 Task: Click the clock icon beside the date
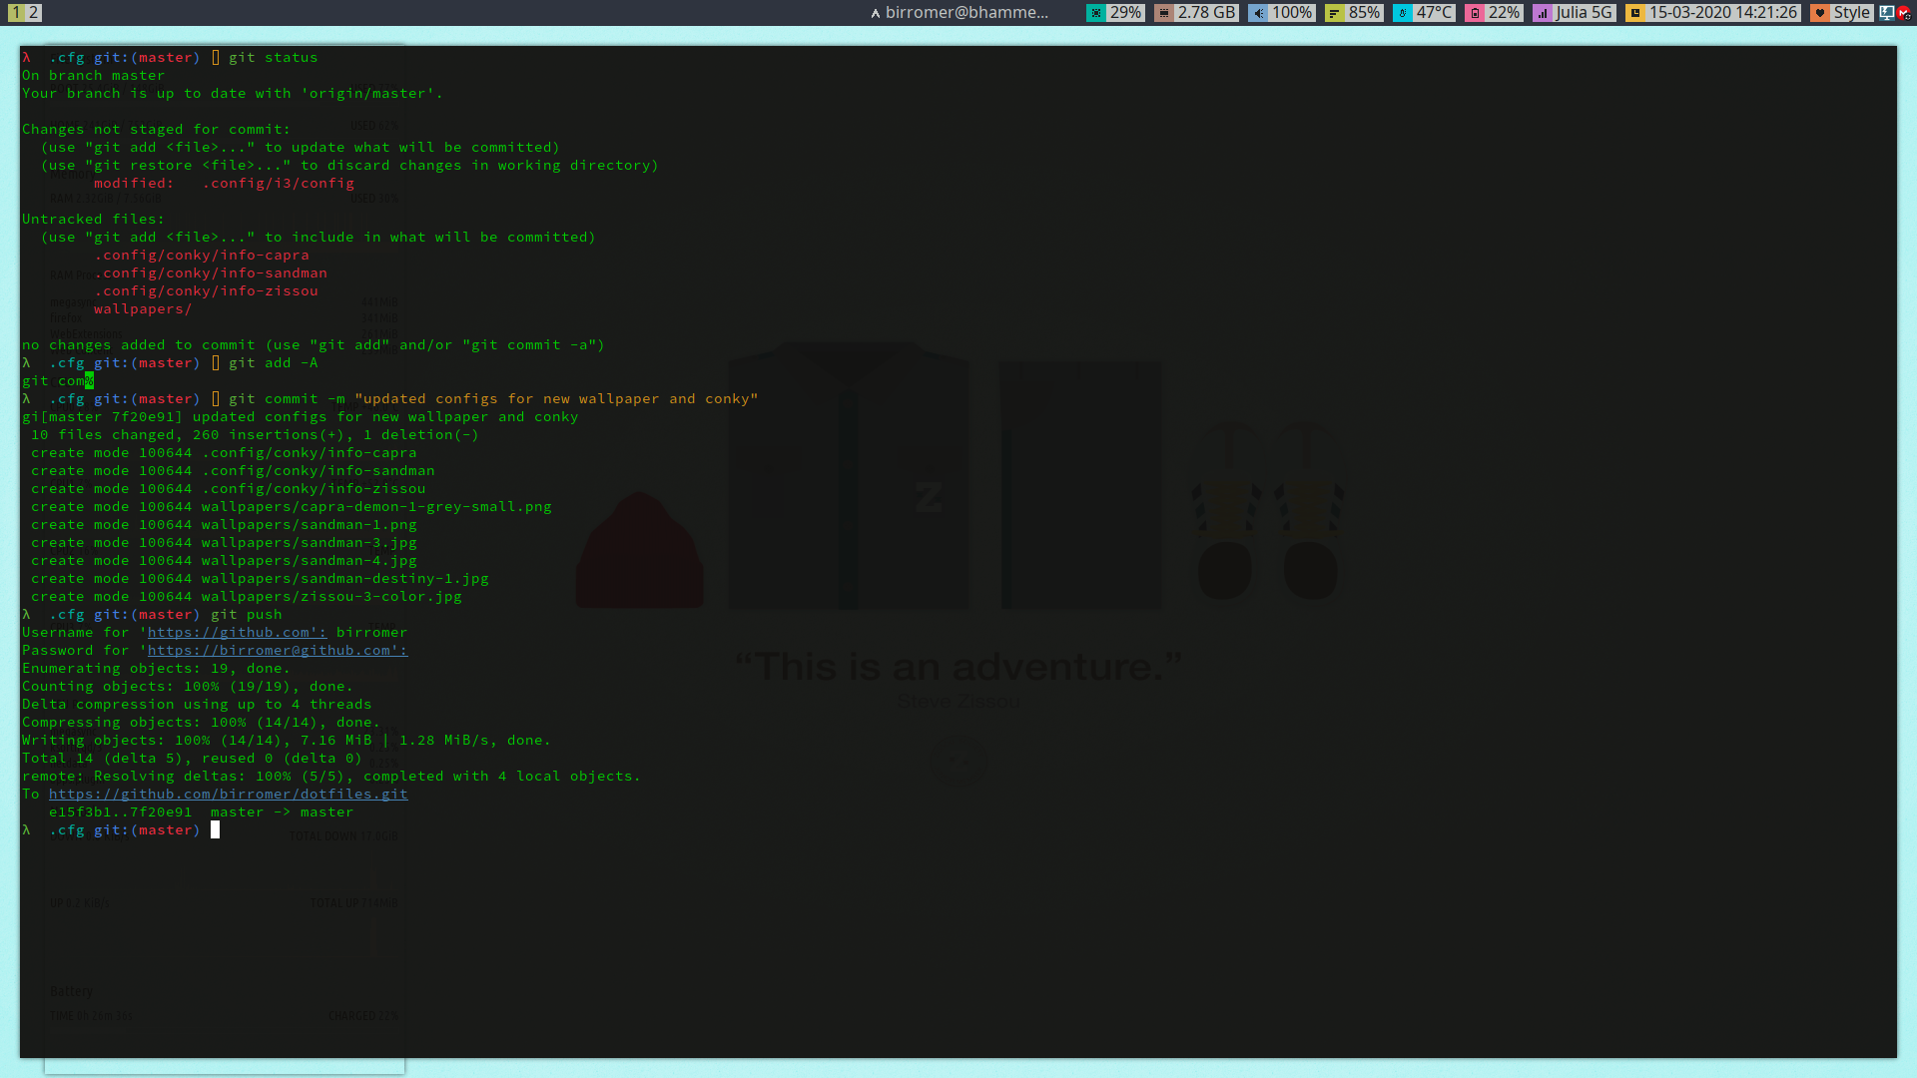pos(1634,13)
